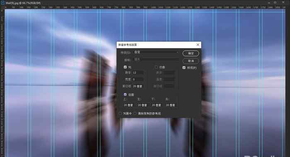Click the column gutter field showing 20 像素
The image size is (290, 157).
click(x=138, y=86)
